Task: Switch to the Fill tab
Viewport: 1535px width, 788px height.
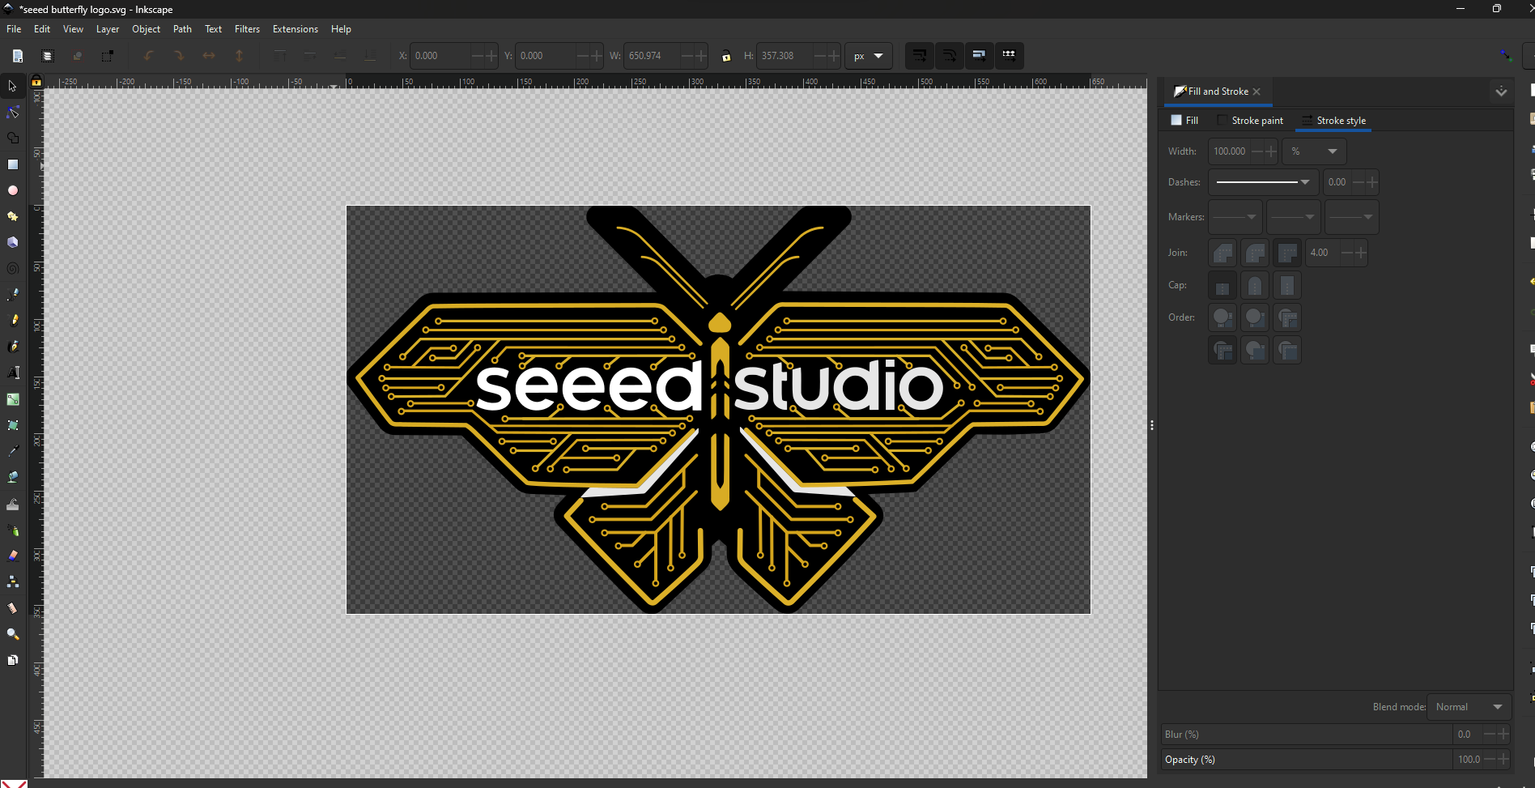Action: 1185,121
